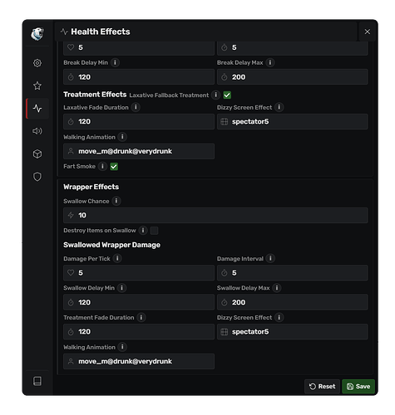Open the gear settings sidebar section
The height and width of the screenshot is (415, 395).
37,63
